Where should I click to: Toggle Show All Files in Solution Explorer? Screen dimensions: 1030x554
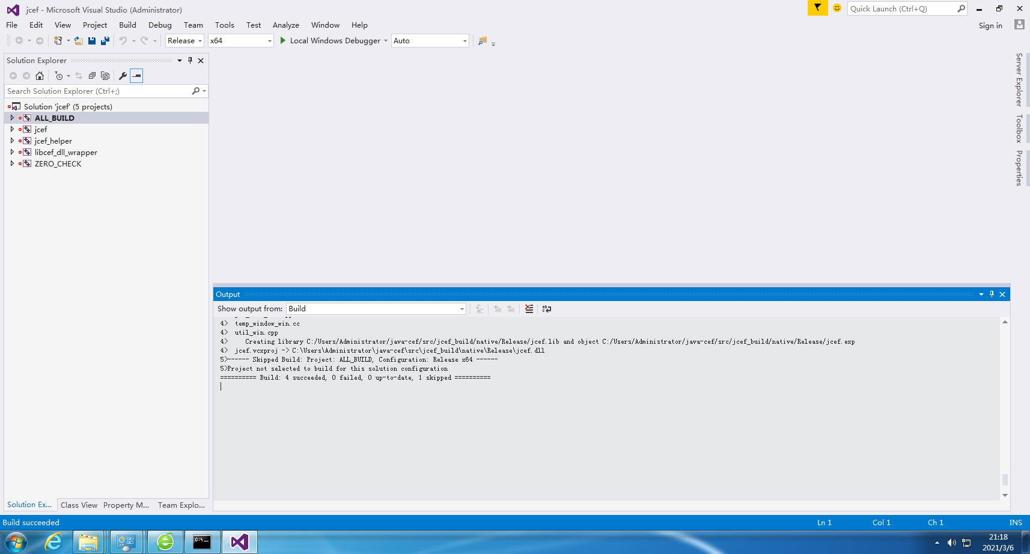coord(105,76)
